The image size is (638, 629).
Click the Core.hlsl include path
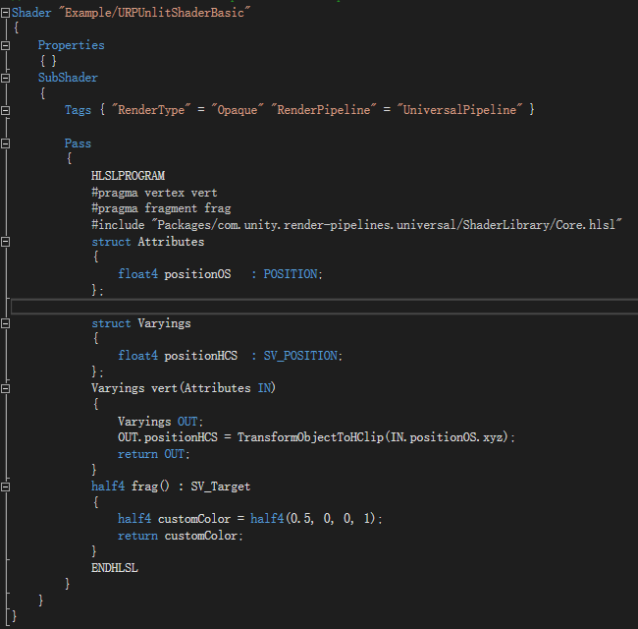[x=387, y=224]
